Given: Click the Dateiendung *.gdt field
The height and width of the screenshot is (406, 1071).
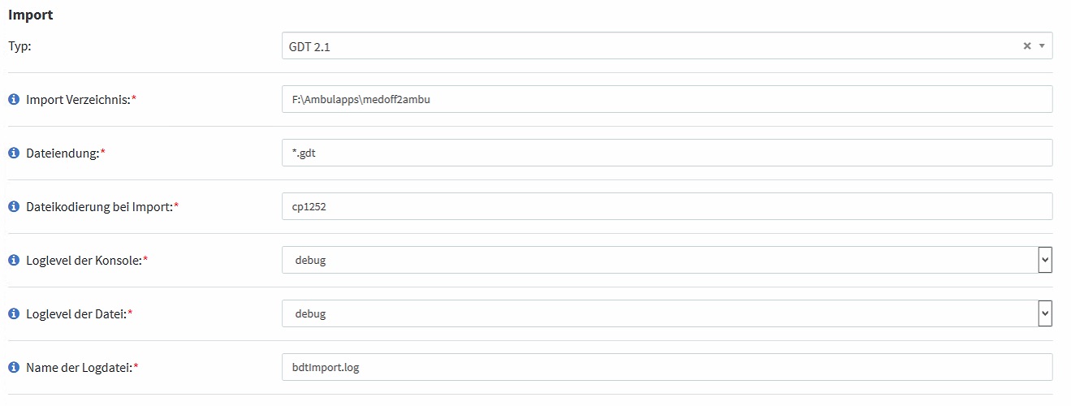Looking at the screenshot, I should tap(667, 153).
